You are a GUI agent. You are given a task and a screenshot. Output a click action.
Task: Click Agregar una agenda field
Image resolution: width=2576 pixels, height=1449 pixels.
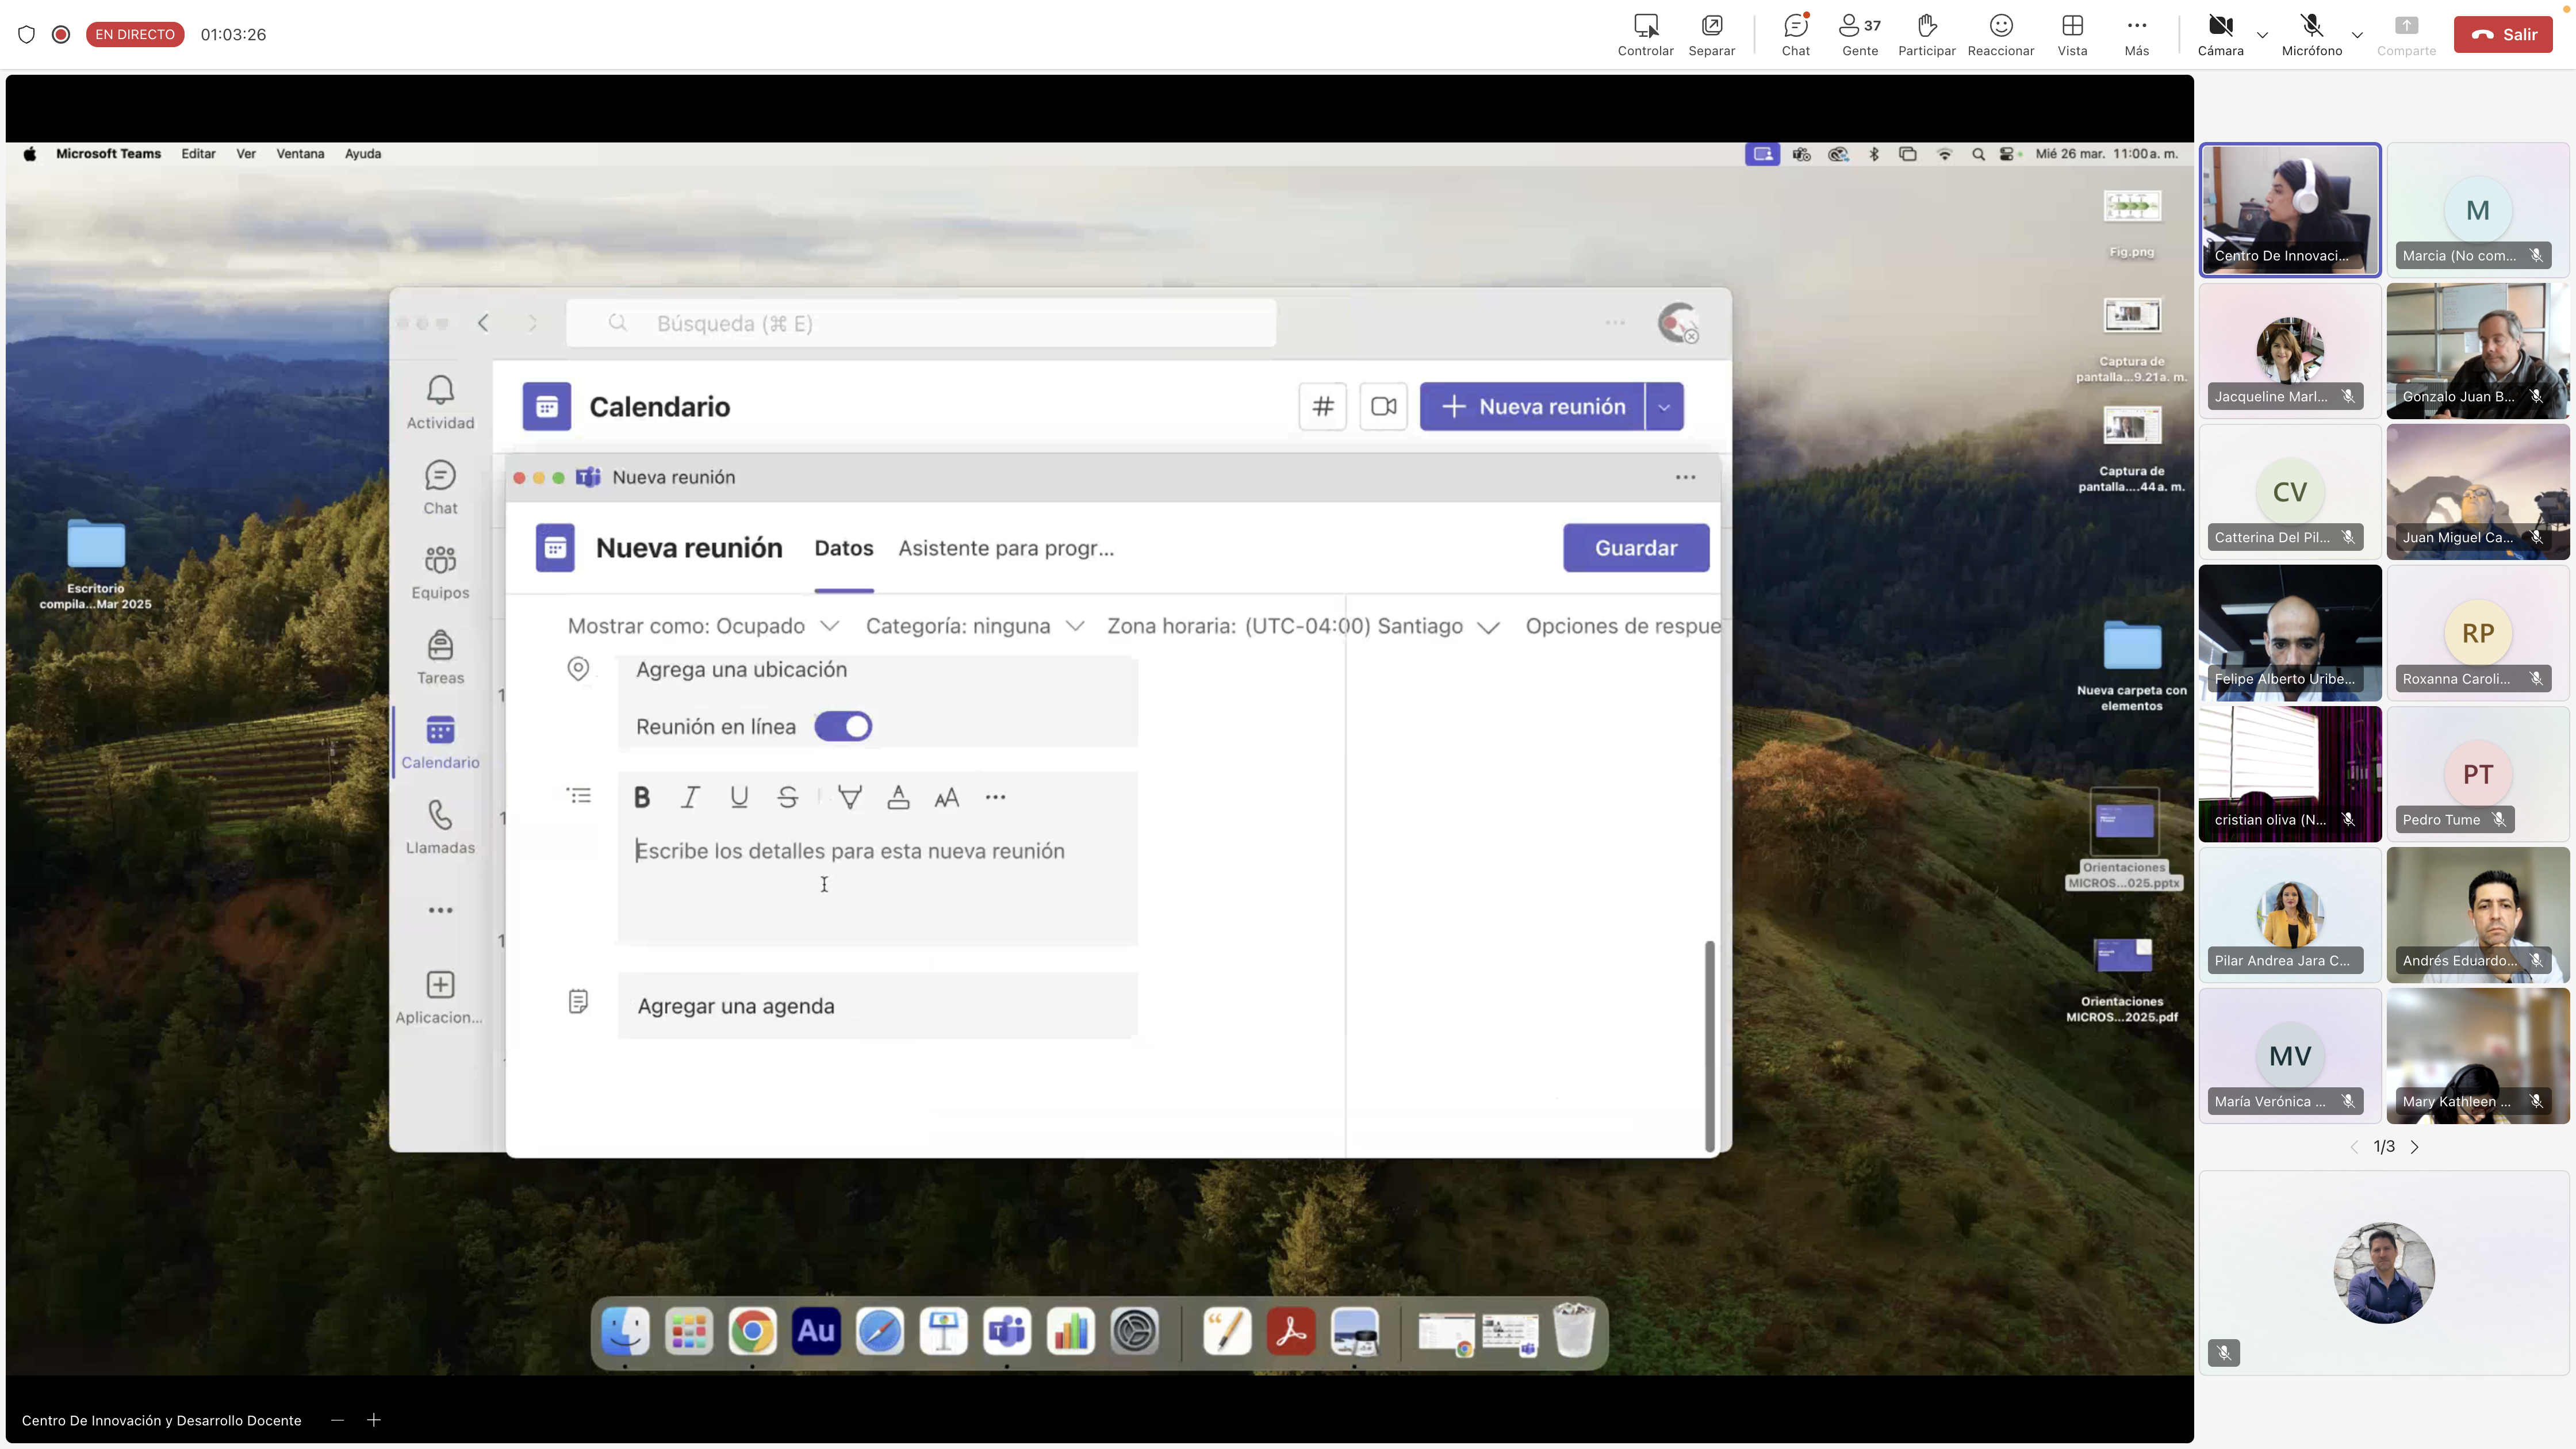coord(877,1006)
